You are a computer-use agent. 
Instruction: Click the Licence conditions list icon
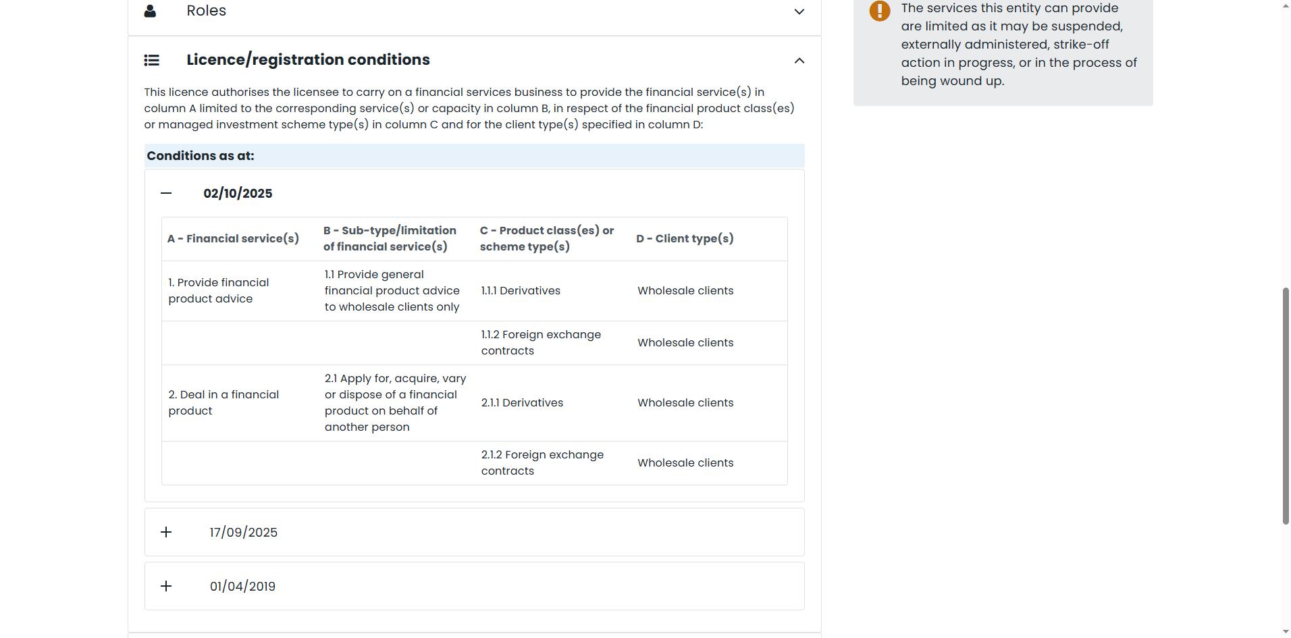pyautogui.click(x=152, y=60)
